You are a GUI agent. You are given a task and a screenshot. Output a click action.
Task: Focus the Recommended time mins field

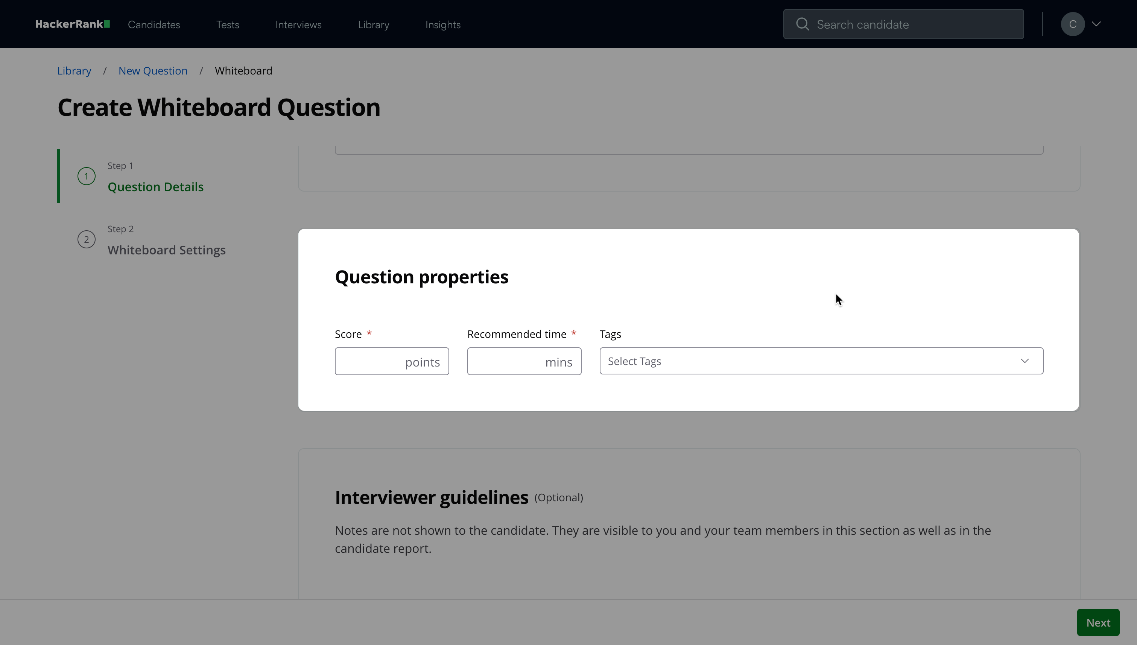[505, 362]
